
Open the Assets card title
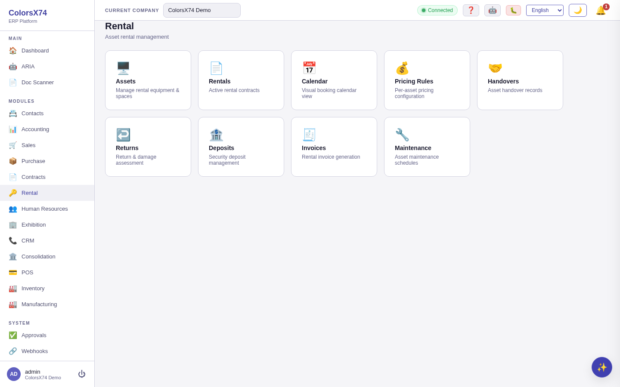click(126, 81)
